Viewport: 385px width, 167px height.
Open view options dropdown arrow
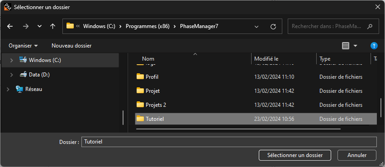(355, 46)
